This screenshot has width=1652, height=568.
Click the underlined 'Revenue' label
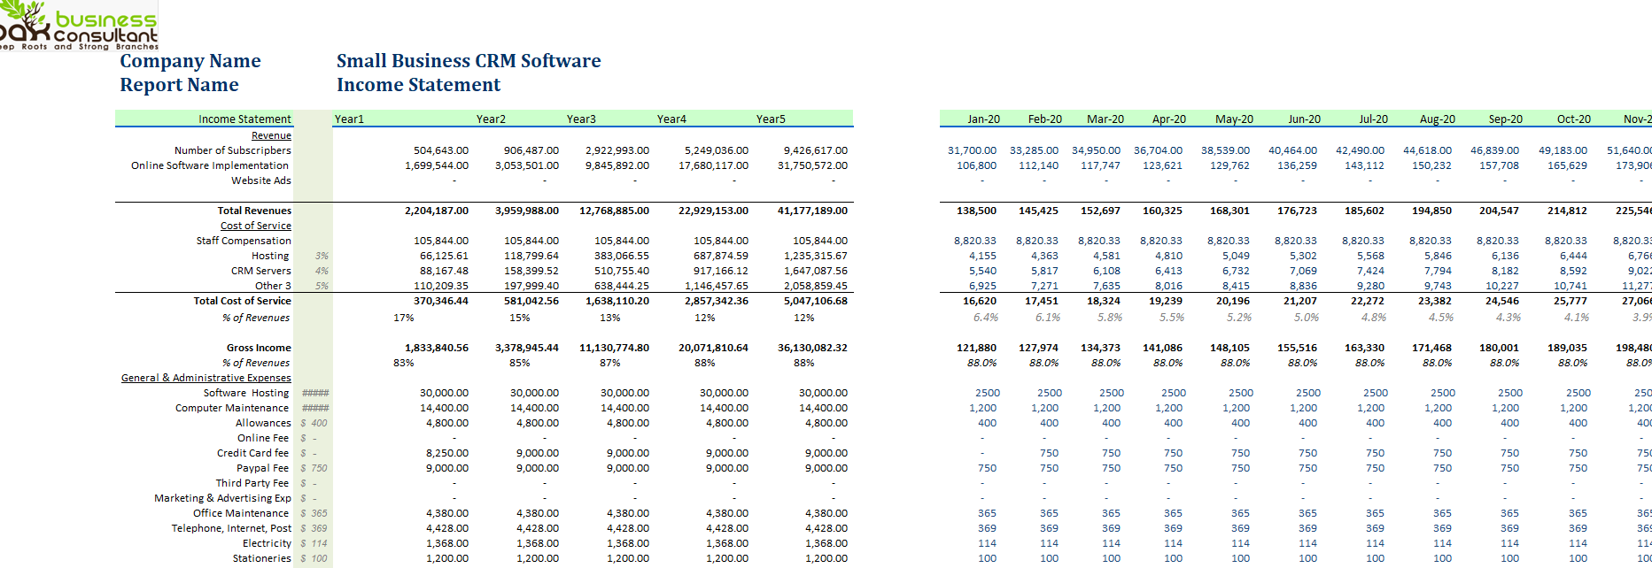tap(271, 135)
